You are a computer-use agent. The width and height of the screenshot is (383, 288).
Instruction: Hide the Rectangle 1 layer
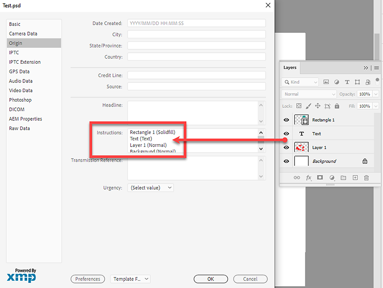coord(286,120)
